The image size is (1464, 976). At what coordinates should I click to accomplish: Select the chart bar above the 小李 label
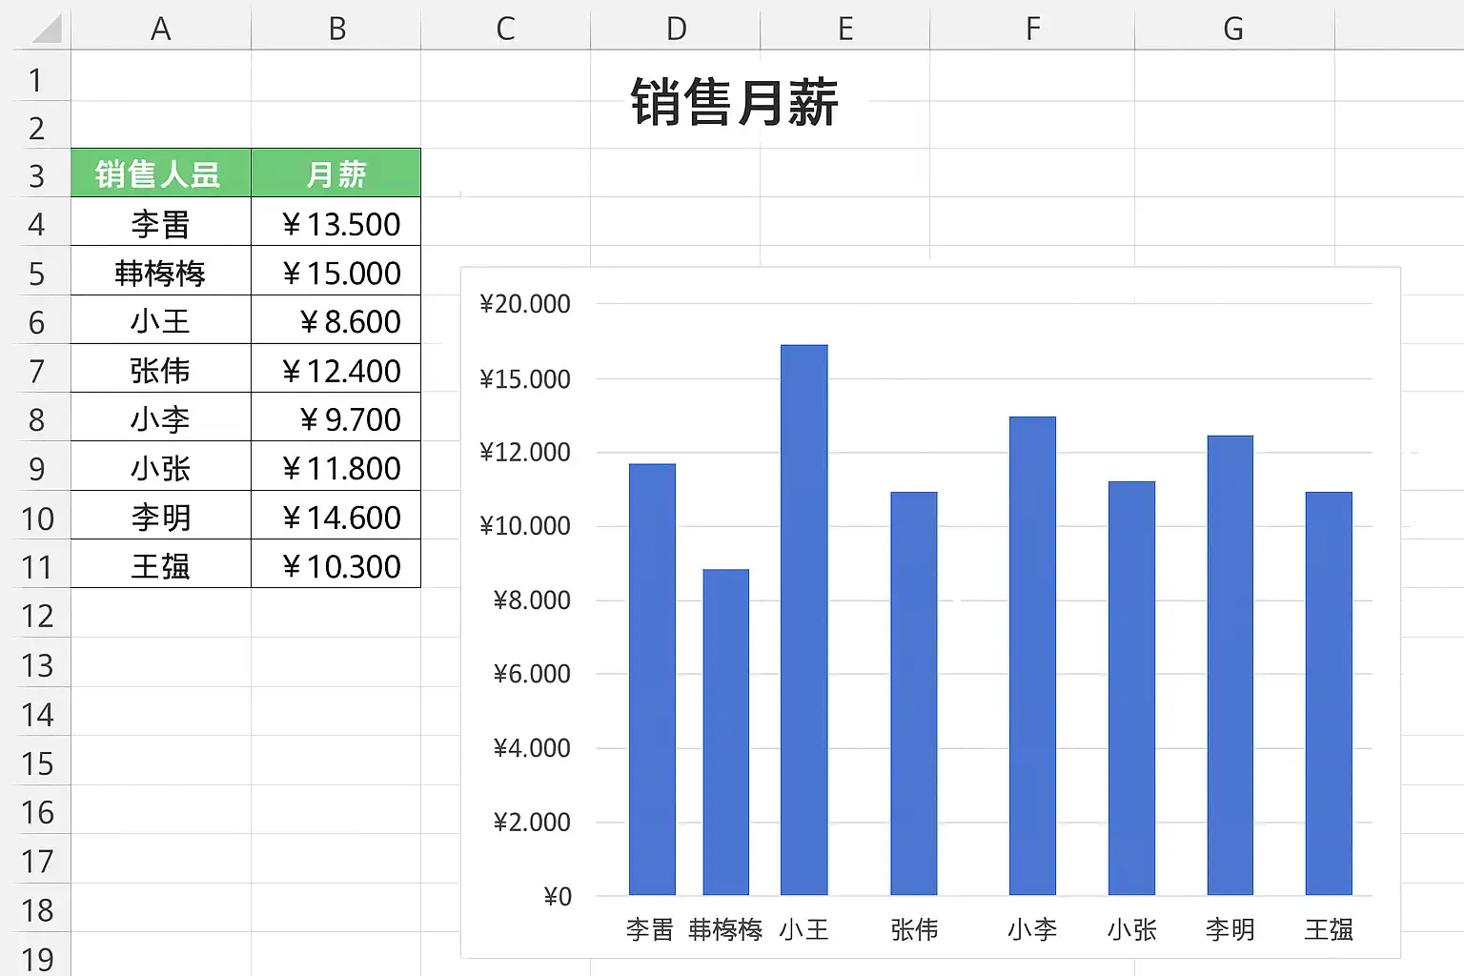pos(1033,656)
